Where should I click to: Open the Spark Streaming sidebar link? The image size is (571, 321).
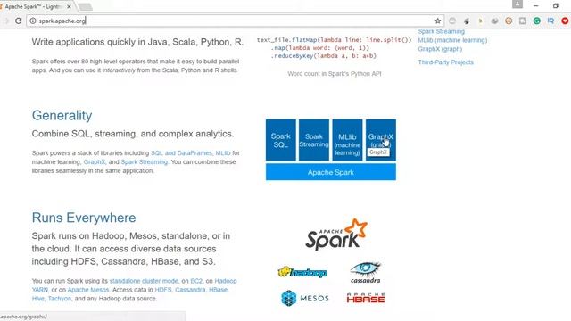441,31
